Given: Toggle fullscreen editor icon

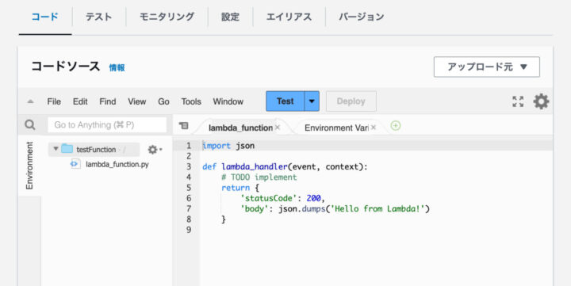Looking at the screenshot, I should point(518,101).
